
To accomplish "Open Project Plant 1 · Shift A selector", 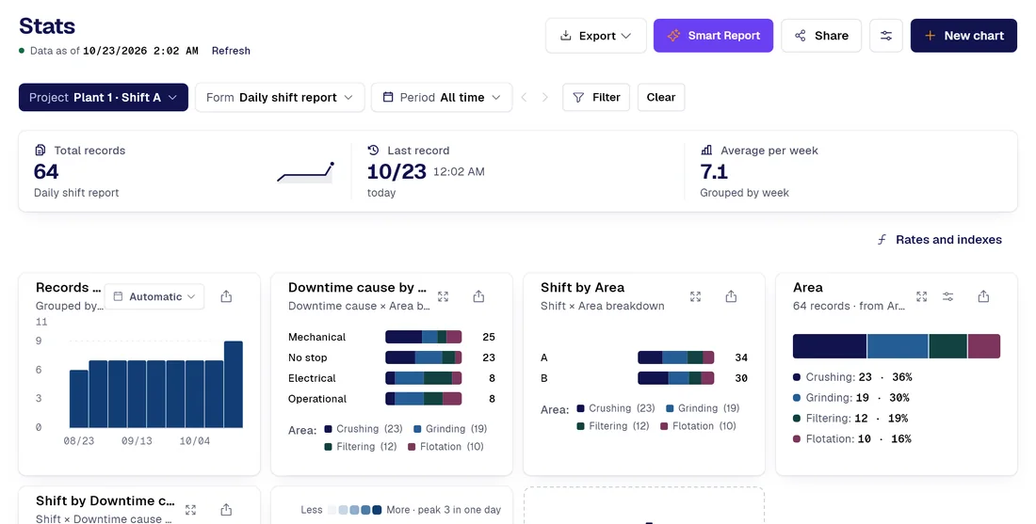I will (103, 97).
